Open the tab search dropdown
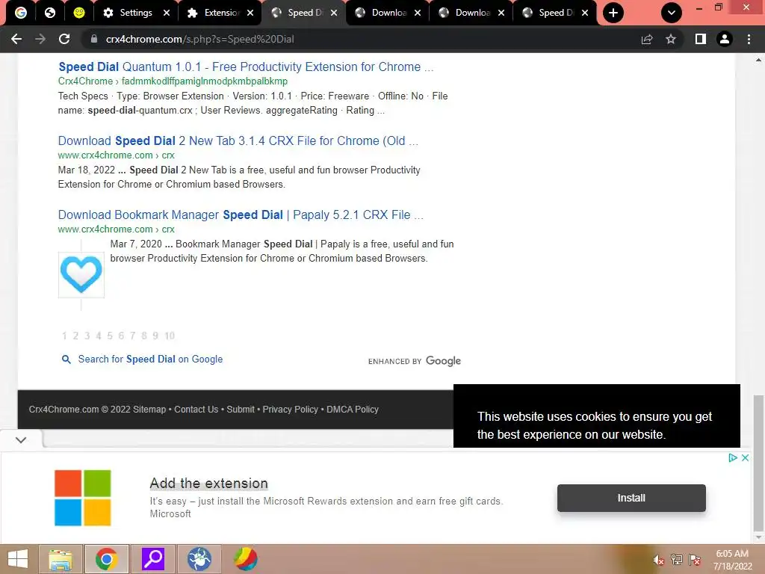 click(672, 13)
